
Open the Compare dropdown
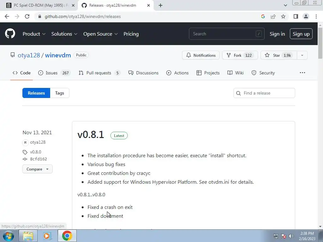[38, 169]
